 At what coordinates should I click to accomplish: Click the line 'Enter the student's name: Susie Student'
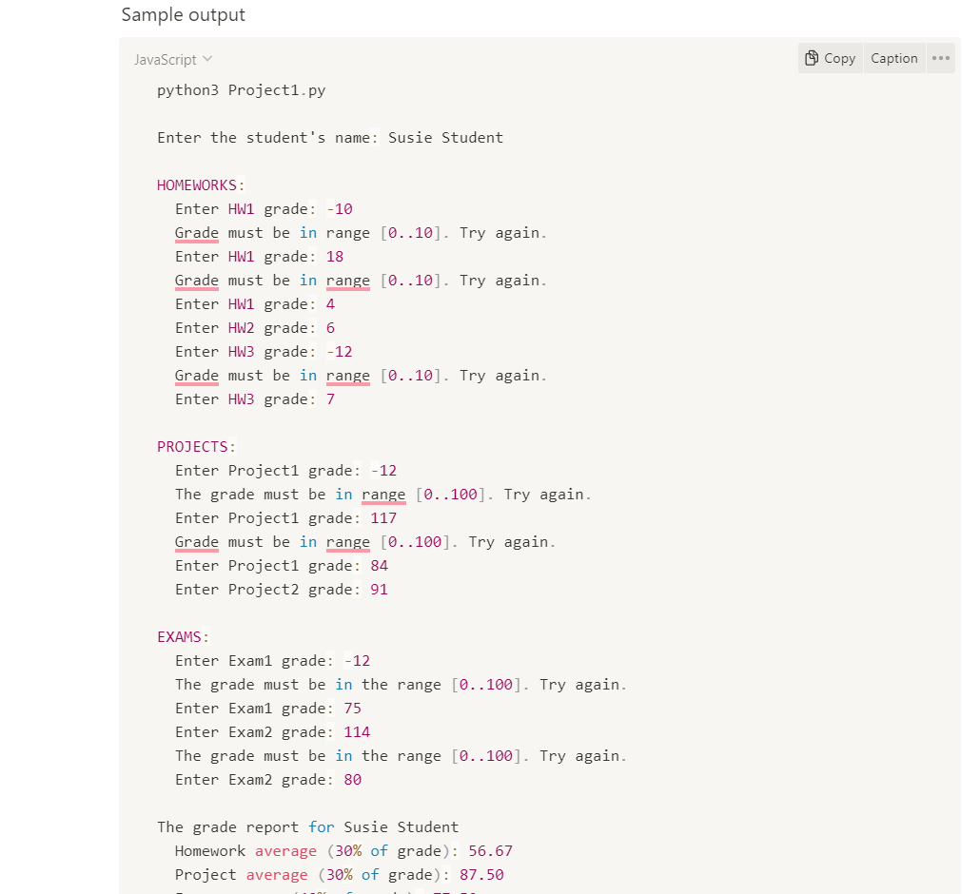tap(330, 138)
